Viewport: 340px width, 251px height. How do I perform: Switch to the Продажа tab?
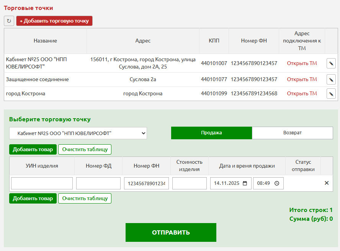(211, 133)
